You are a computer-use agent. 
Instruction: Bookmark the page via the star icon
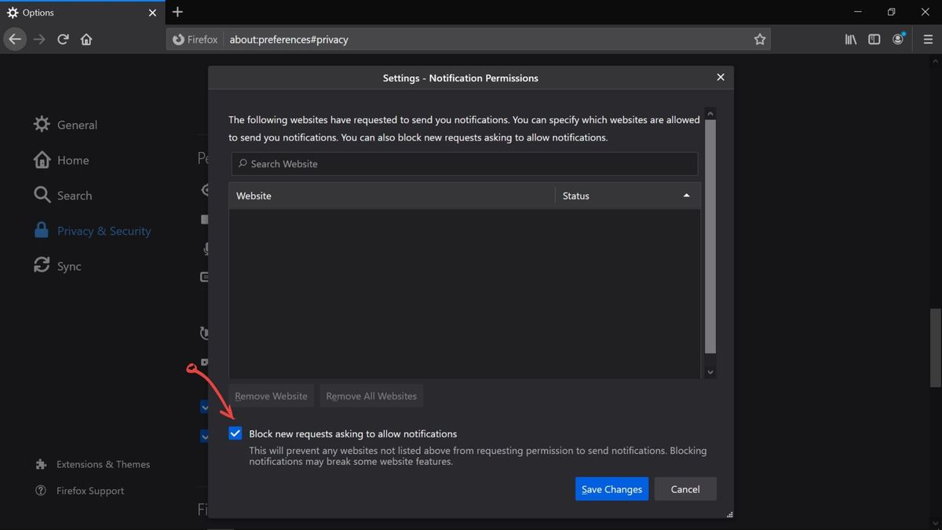pyautogui.click(x=759, y=38)
